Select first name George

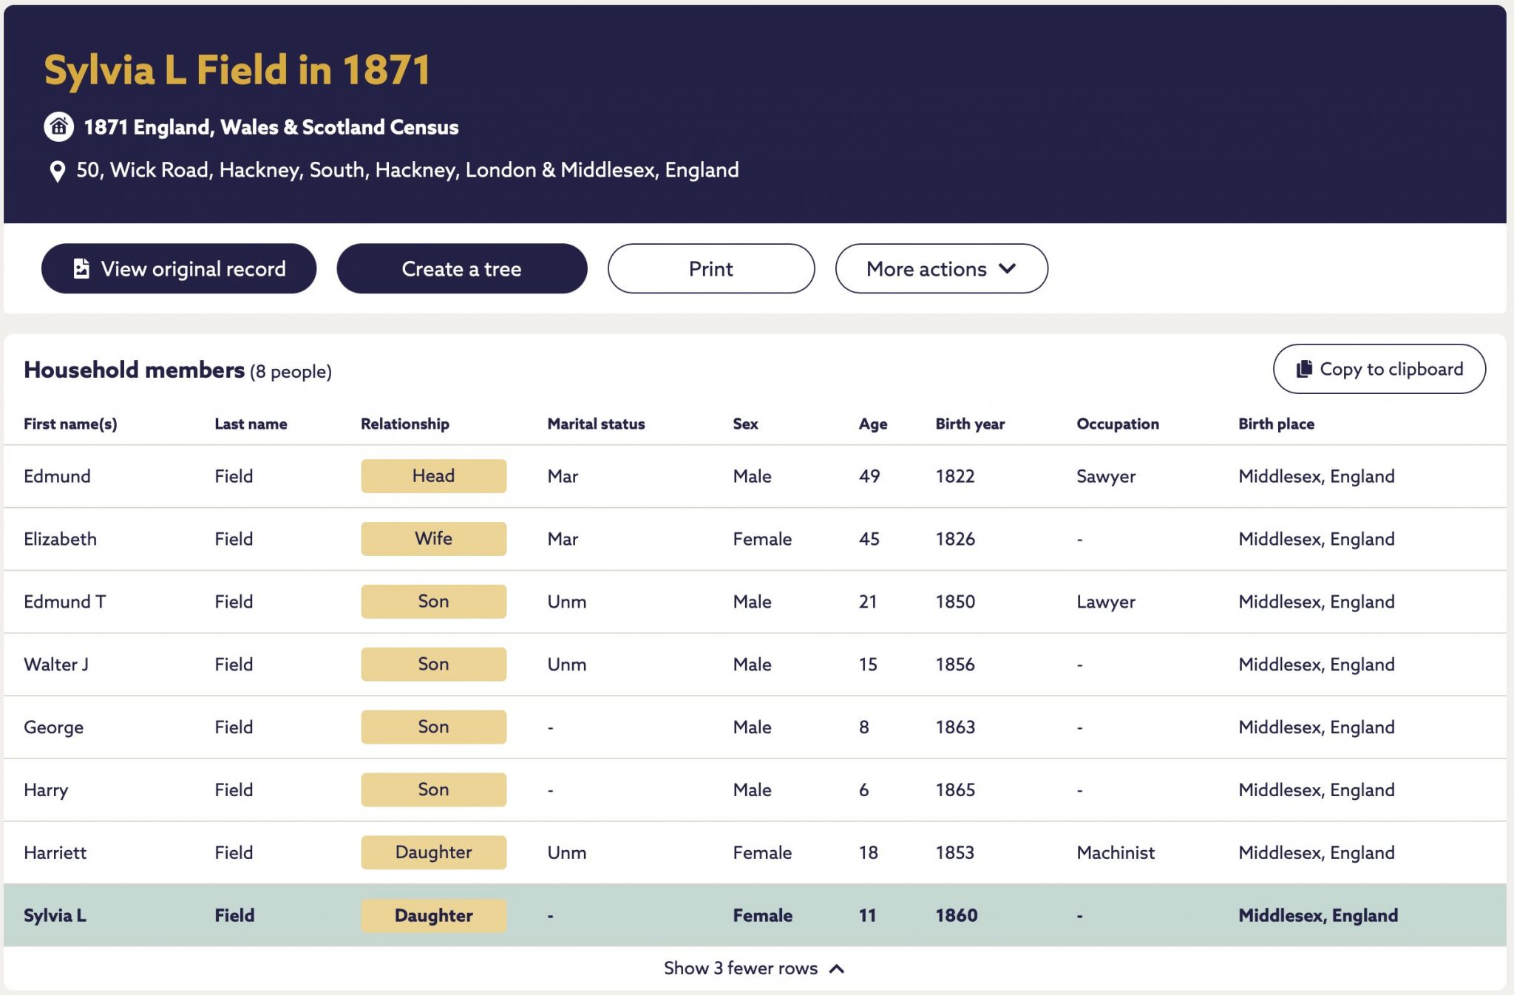point(53,727)
